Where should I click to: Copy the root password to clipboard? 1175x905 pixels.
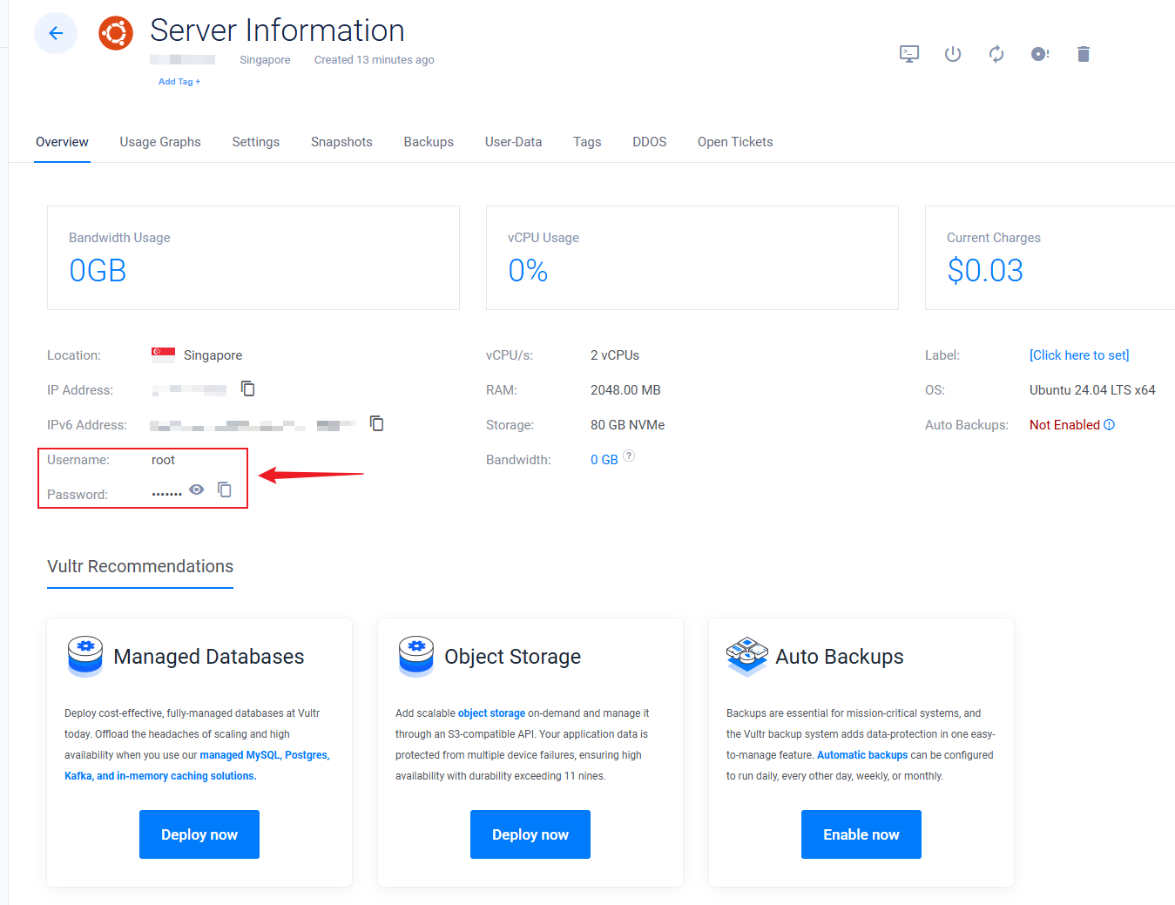[225, 490]
